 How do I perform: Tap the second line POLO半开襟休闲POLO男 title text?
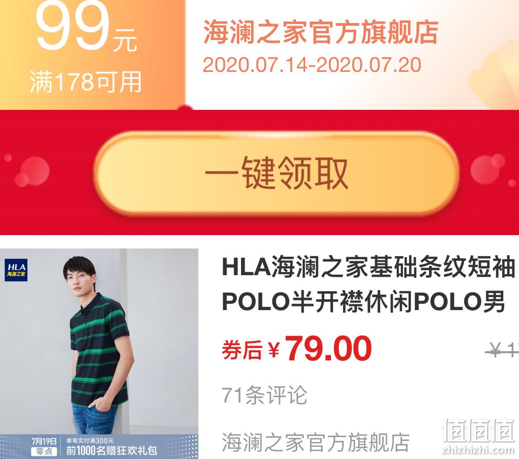(x=363, y=301)
